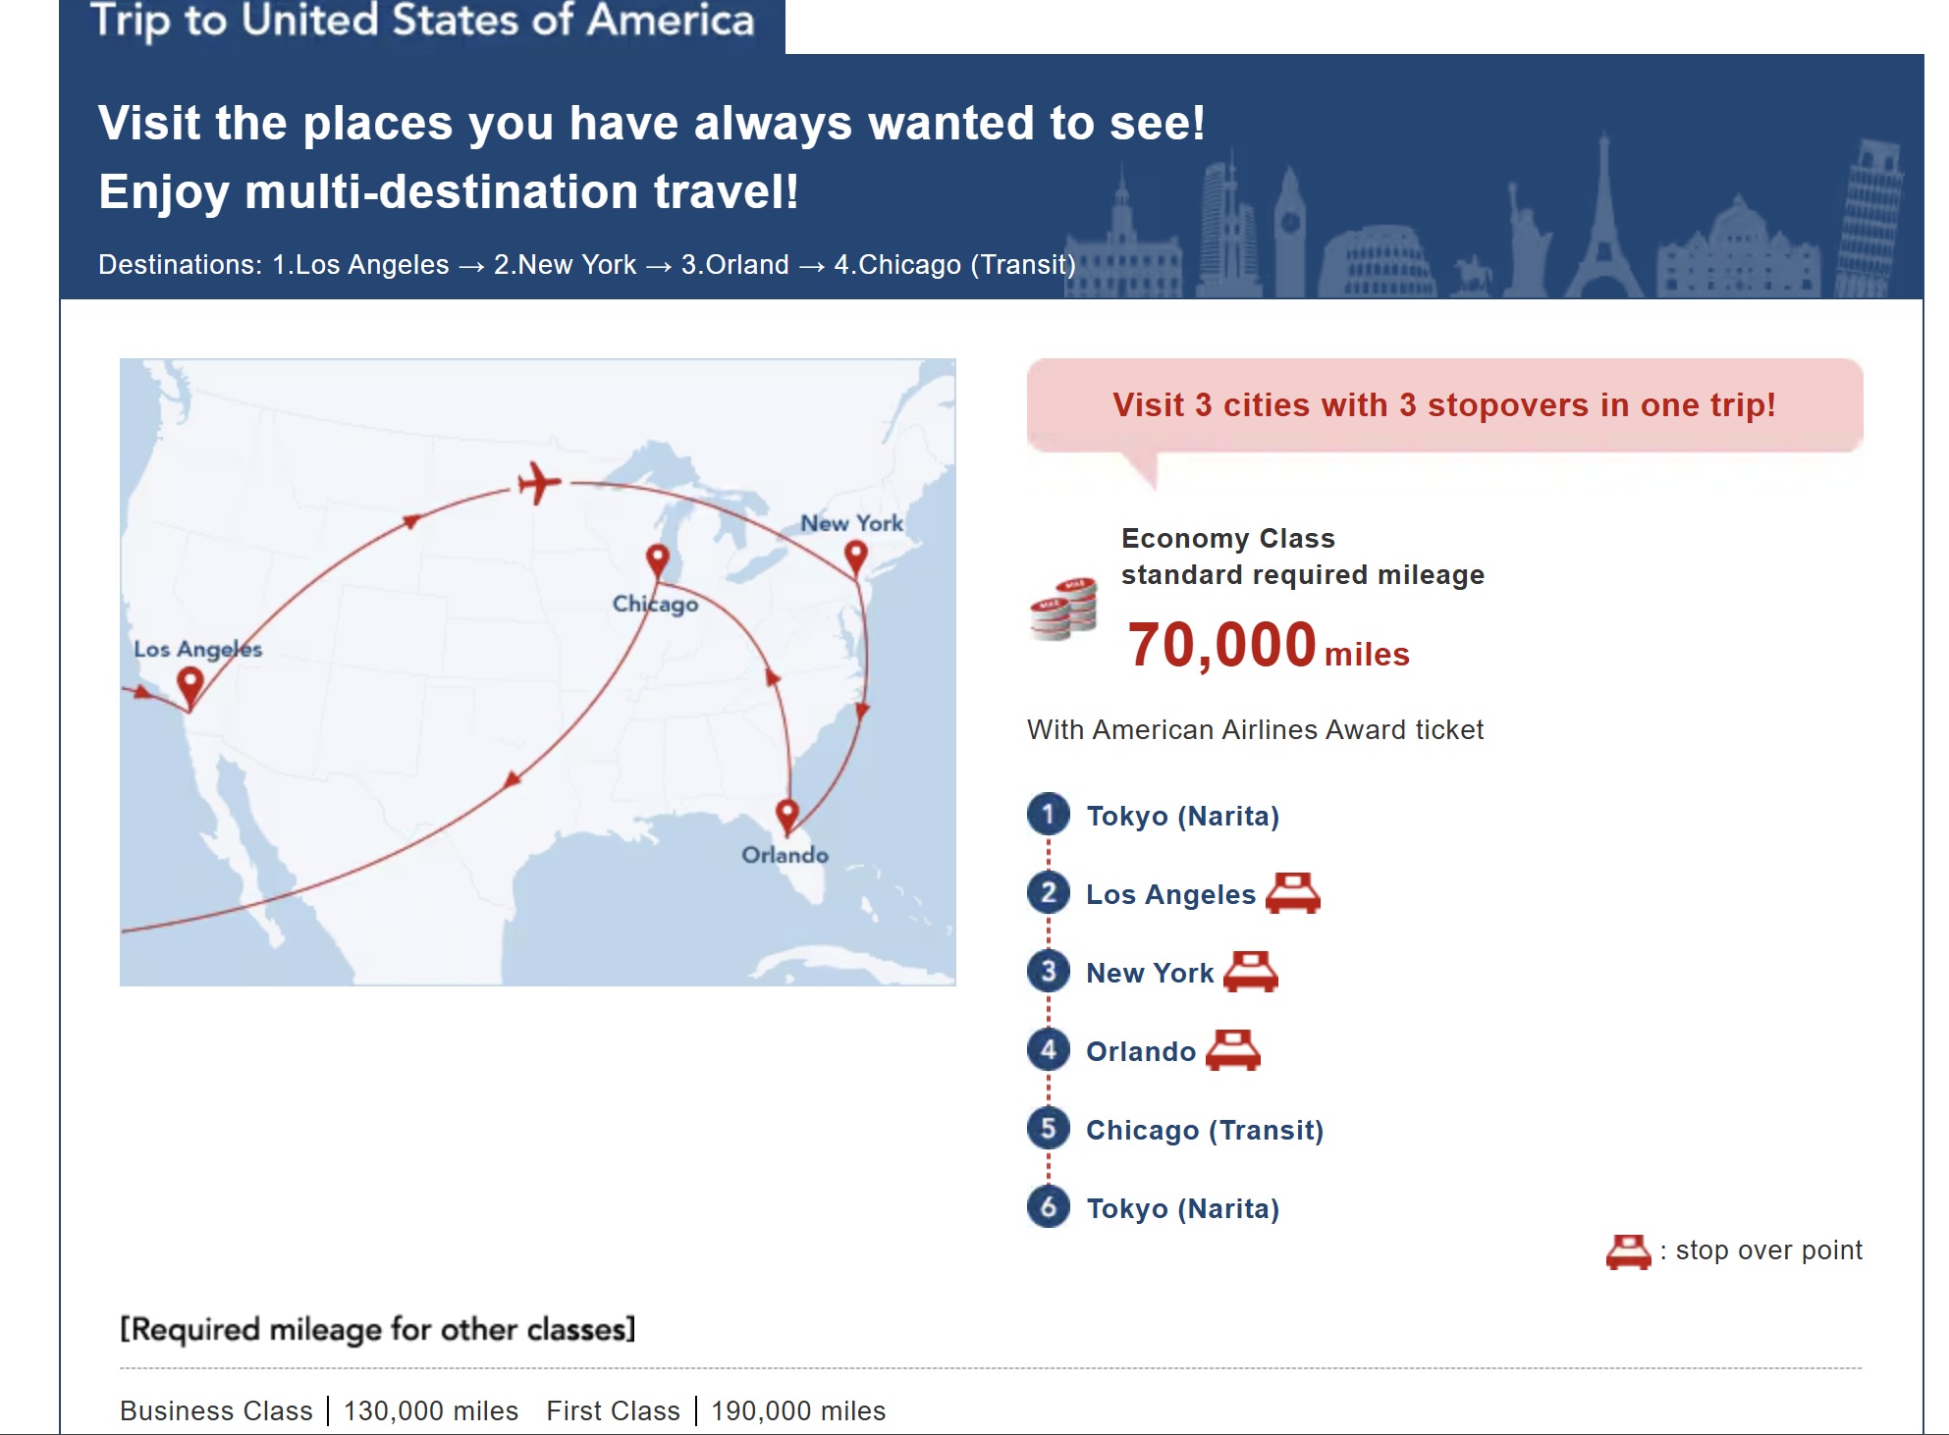Click the Visit 3 cities speech bubble
The image size is (1949, 1435).
click(1444, 406)
